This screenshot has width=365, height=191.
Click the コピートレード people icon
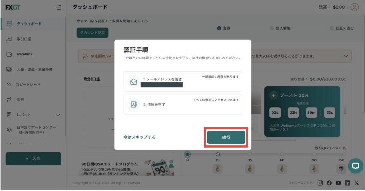(x=9, y=84)
